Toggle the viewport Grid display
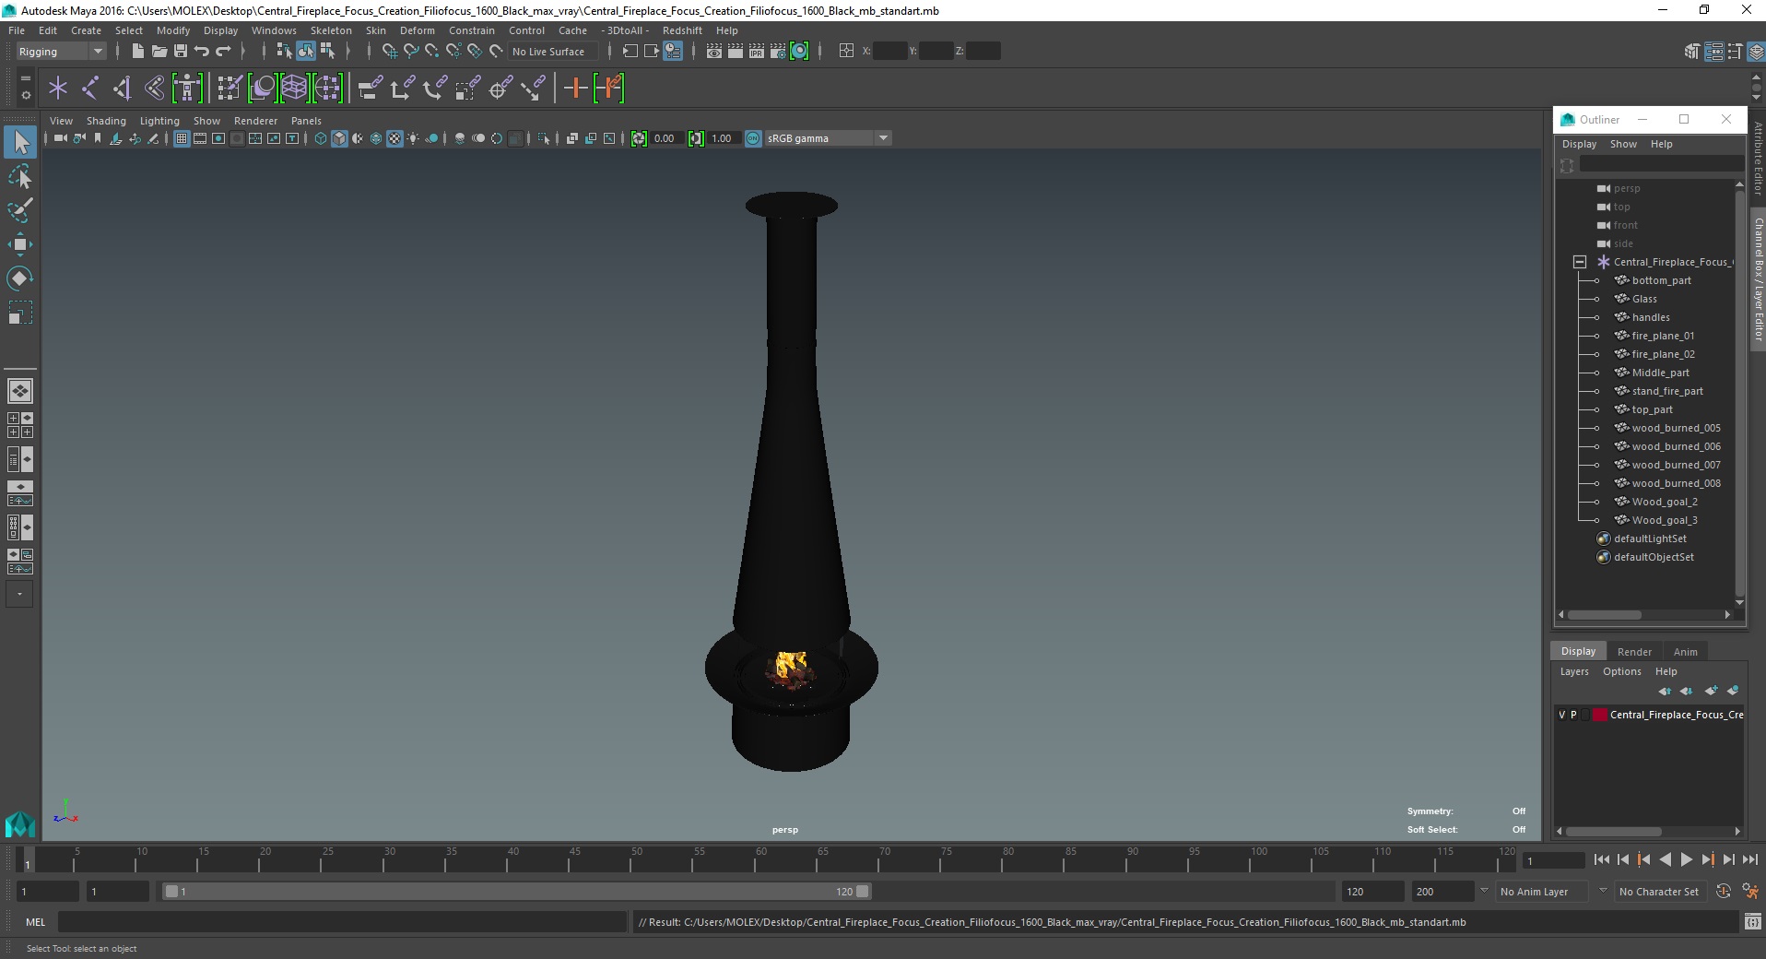This screenshot has width=1766, height=959. pos(182,138)
